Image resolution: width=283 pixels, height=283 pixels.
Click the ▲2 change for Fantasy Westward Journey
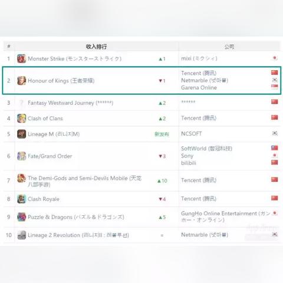[162, 103]
